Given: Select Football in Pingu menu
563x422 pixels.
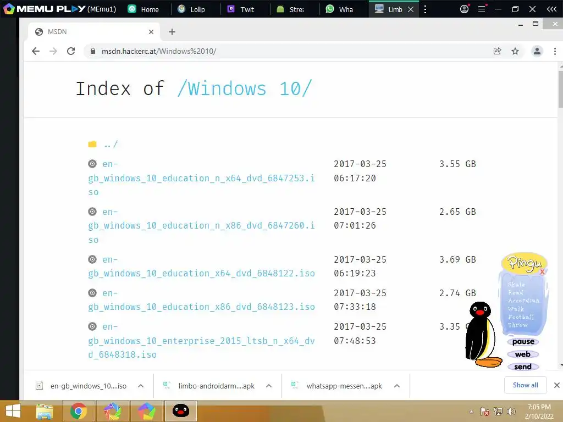Looking at the screenshot, I should (x=521, y=317).
